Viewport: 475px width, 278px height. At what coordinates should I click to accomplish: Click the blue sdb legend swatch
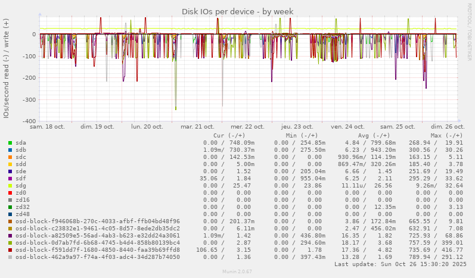pos(10,150)
